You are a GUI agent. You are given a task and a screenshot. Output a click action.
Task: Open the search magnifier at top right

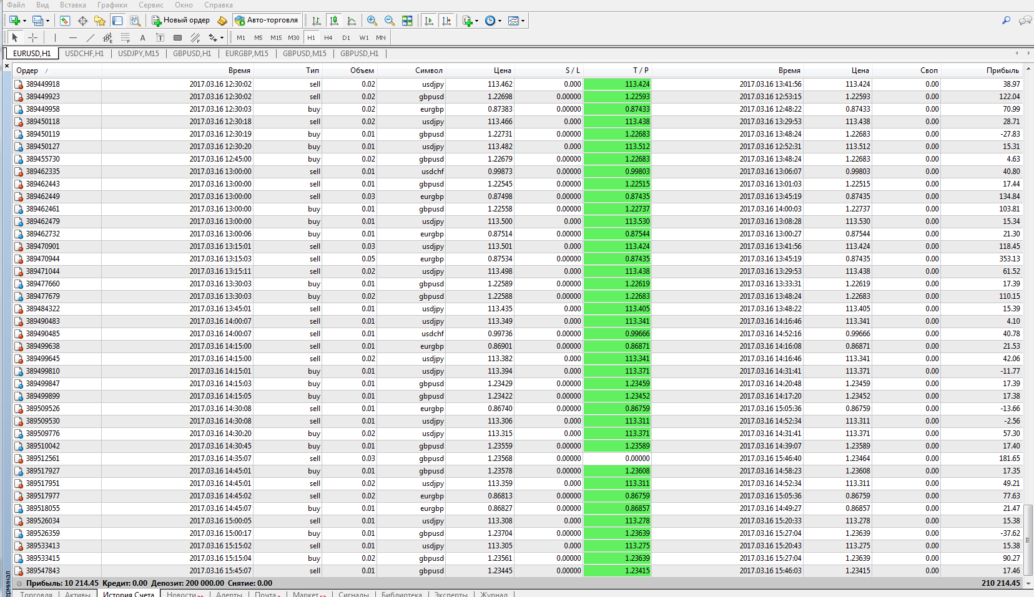click(1006, 21)
